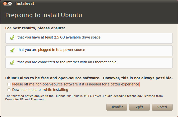Select the connected to the Internet text
Screen dimensions: 178x117
pyautogui.click(x=67, y=62)
